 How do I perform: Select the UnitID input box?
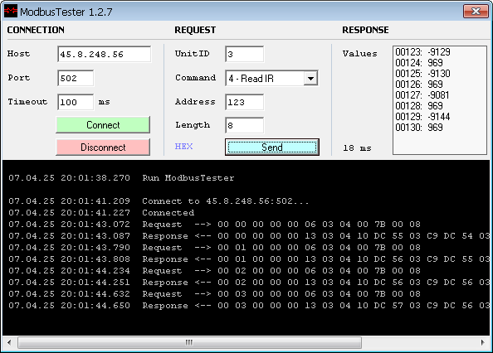point(245,55)
